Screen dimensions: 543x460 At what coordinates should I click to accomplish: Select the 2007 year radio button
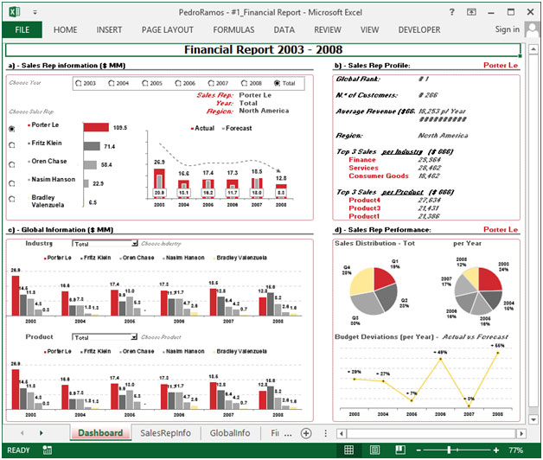(211, 83)
